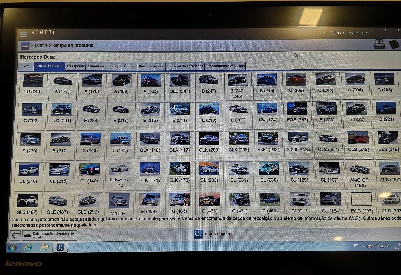401x275 pixels.
Task: Pick the S (222) model tile
Action: 357,115
